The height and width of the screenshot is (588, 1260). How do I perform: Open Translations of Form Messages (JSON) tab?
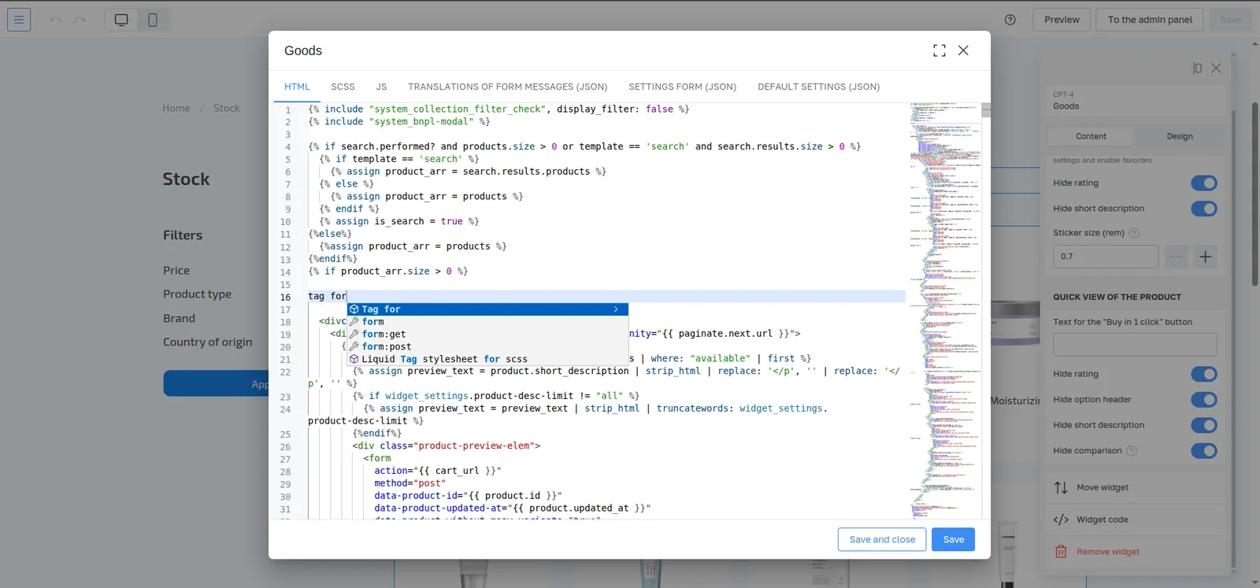[x=508, y=87]
